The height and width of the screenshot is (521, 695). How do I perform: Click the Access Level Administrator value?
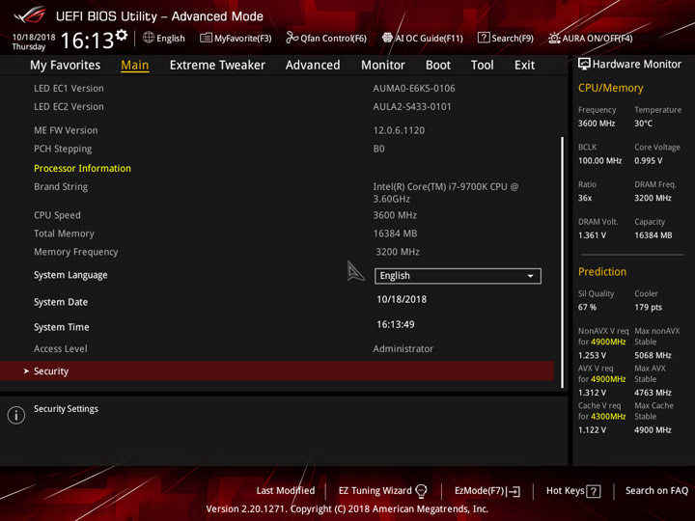coord(403,348)
